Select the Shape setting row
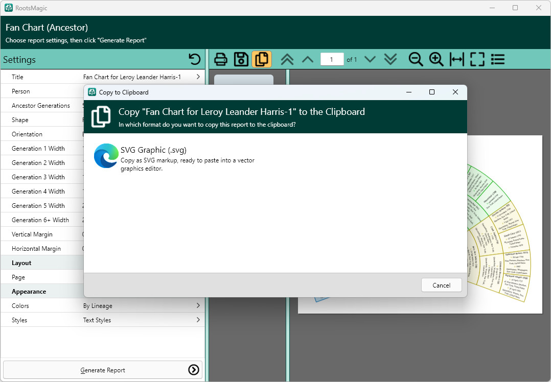The image size is (551, 382). (x=42, y=120)
